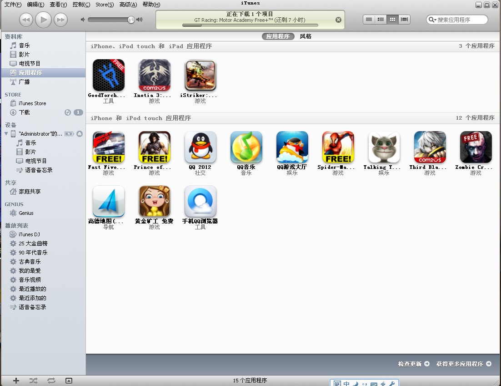Open the GoodTorch app icon
This screenshot has height=386, width=501.
coord(108,75)
